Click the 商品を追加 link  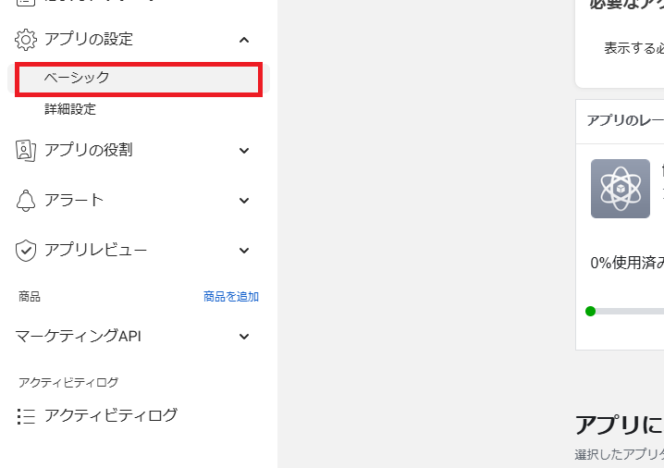click(x=231, y=297)
